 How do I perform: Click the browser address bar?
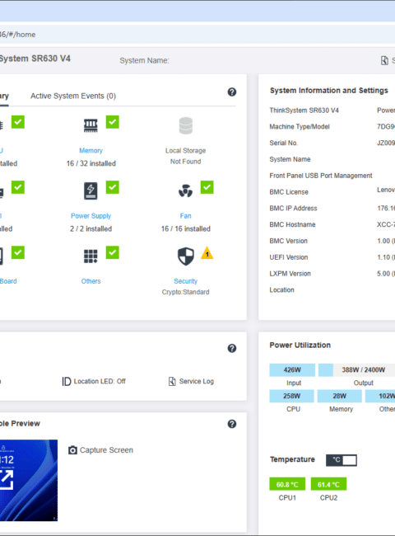(x=197, y=34)
